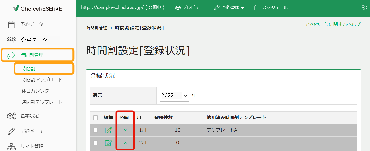Click the 0 registration count for 2月
The height and width of the screenshot is (151, 370).
point(178,143)
